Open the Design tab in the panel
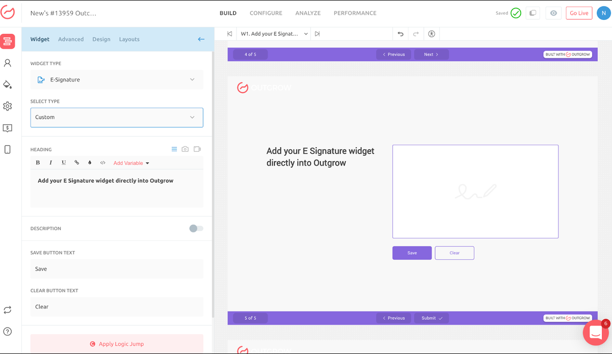This screenshot has height=354, width=612. tap(101, 39)
